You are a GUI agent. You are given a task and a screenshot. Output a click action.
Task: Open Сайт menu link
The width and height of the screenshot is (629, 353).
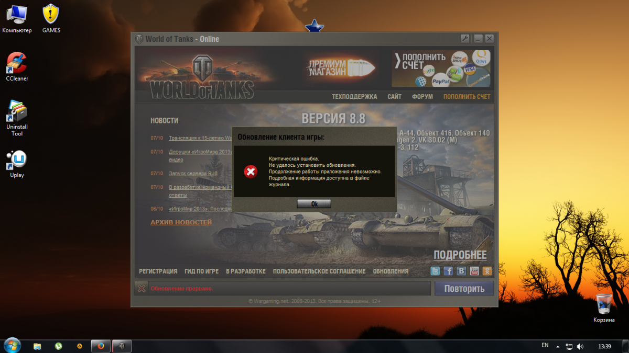pos(395,97)
